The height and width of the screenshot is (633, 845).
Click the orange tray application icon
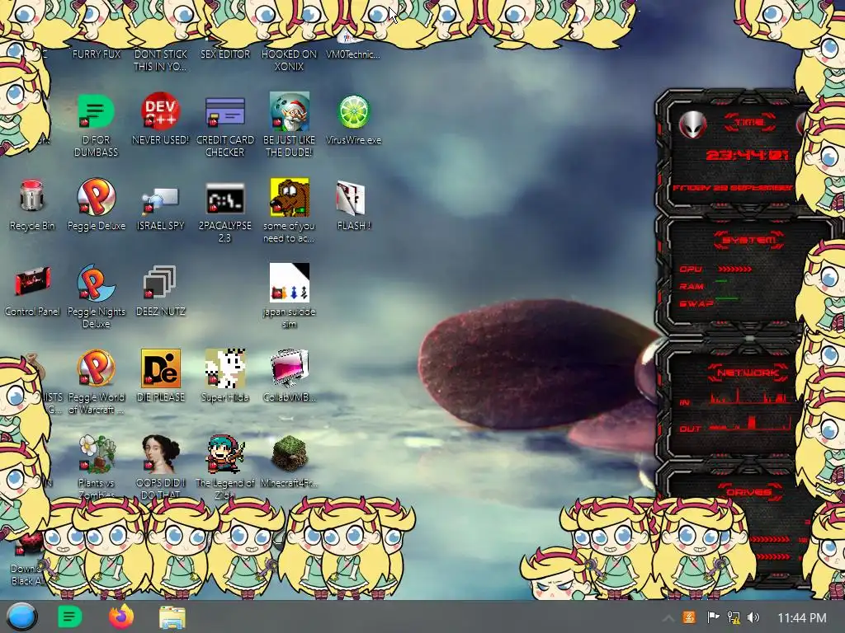click(x=689, y=617)
